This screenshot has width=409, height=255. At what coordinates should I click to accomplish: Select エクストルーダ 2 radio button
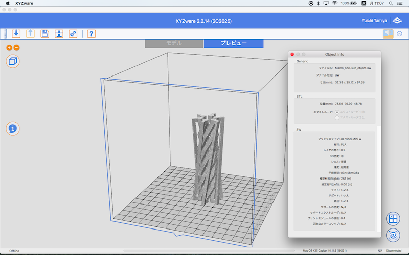337,118
